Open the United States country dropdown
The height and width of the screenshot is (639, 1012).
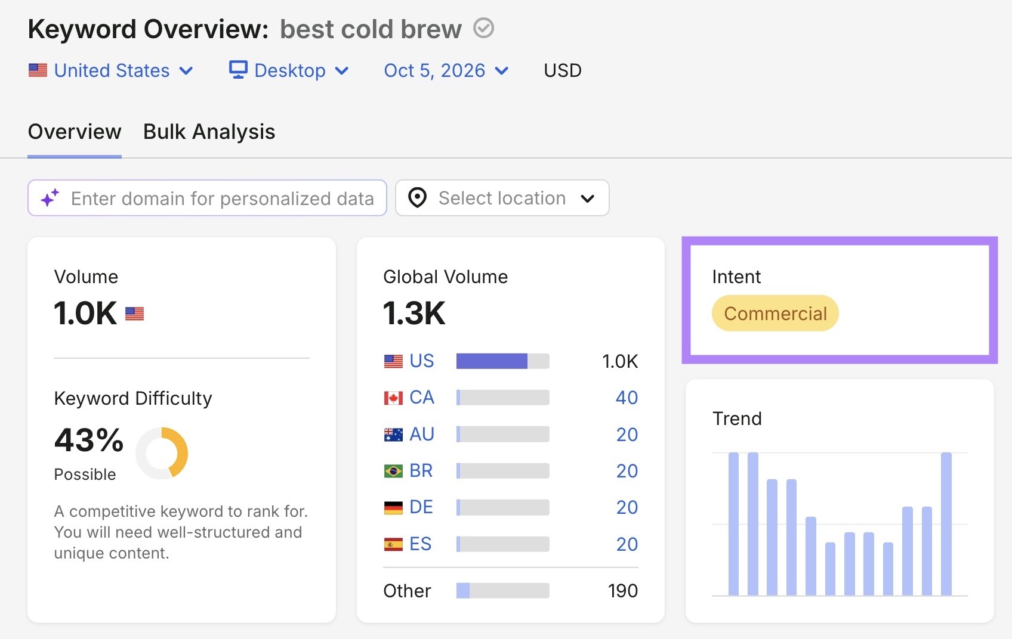[x=111, y=70]
